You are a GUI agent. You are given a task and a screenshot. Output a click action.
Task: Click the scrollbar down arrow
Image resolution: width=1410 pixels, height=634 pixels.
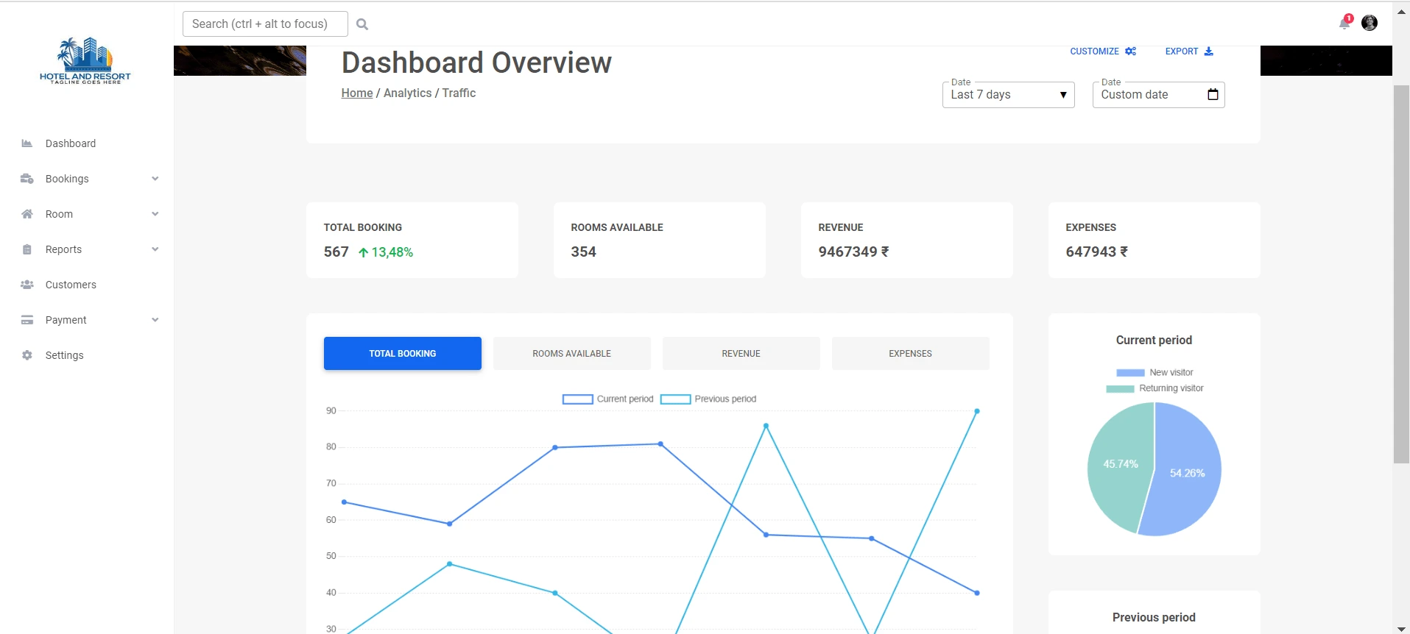pyautogui.click(x=1401, y=628)
